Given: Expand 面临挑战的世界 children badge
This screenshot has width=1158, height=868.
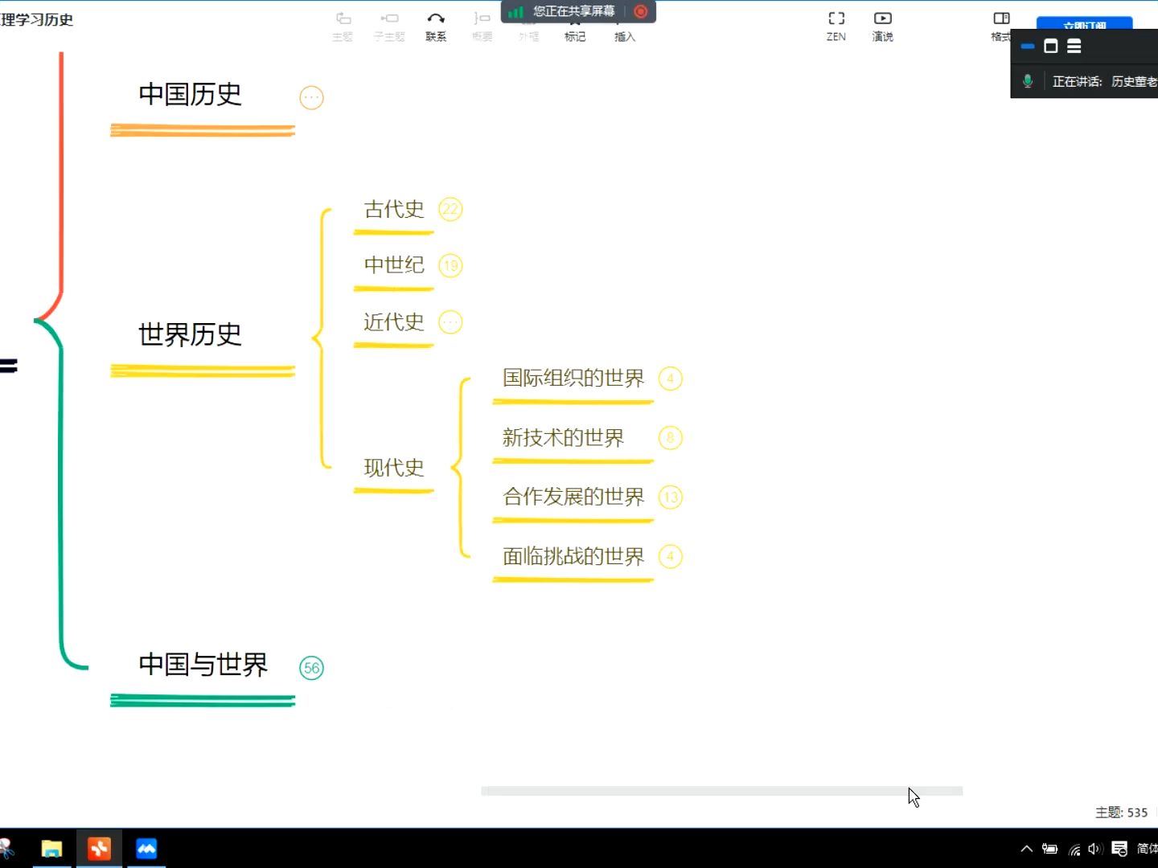Looking at the screenshot, I should coord(670,556).
